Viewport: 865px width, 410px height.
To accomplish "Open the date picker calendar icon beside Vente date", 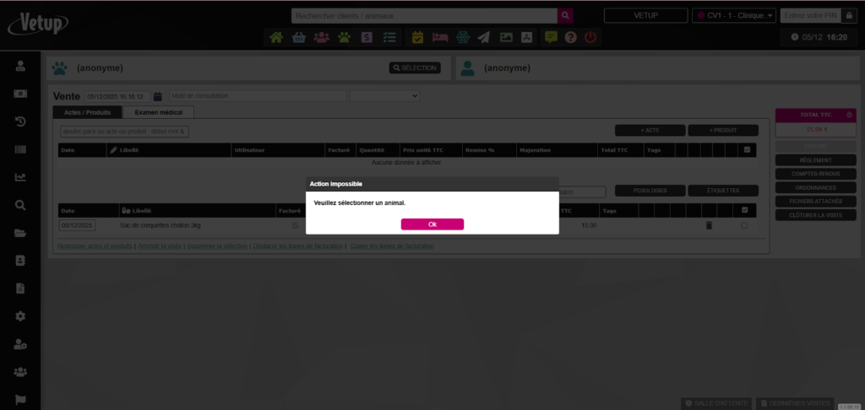I will (158, 96).
